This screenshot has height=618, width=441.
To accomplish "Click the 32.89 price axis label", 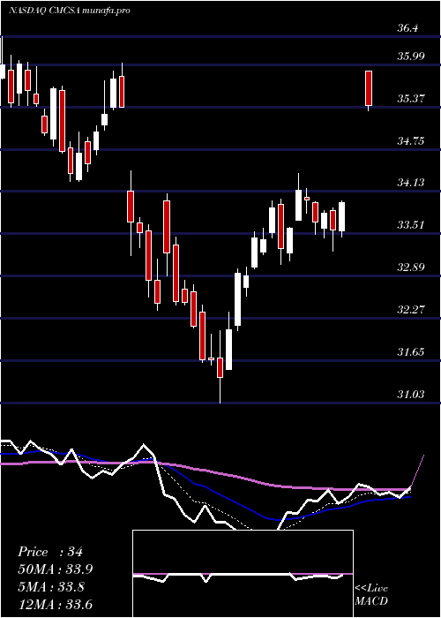I will coord(411,268).
